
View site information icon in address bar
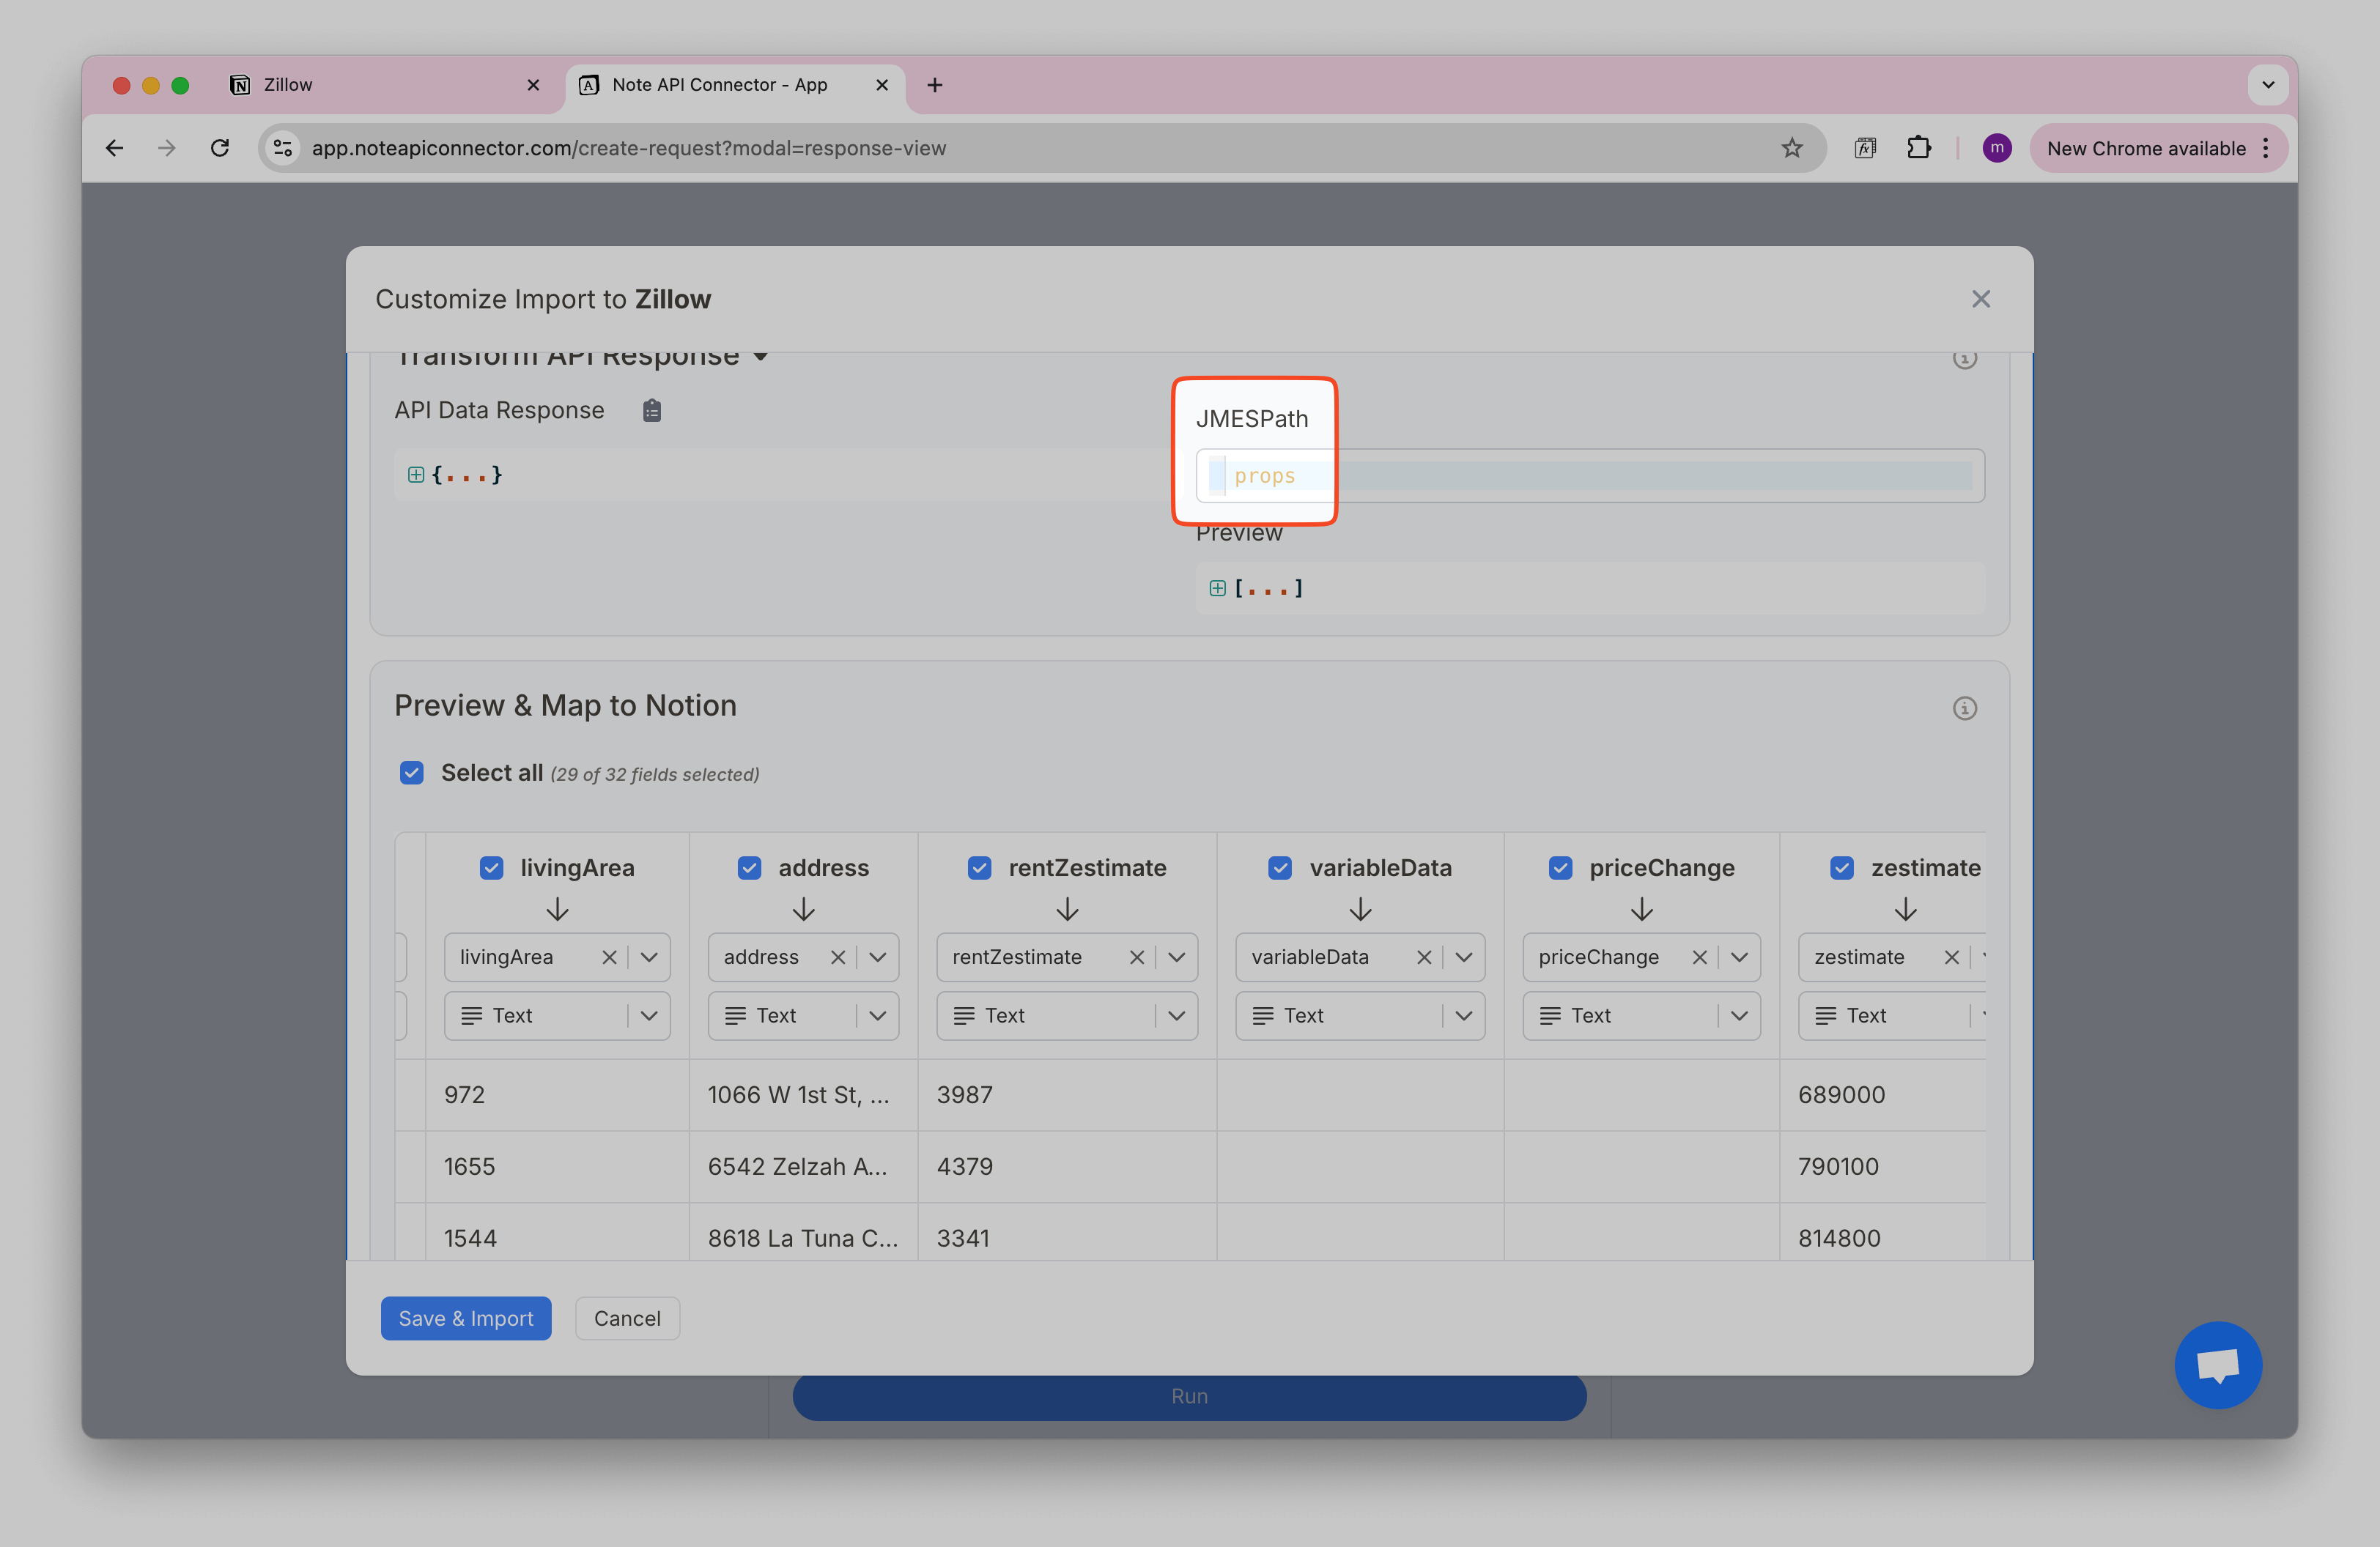pyautogui.click(x=283, y=148)
